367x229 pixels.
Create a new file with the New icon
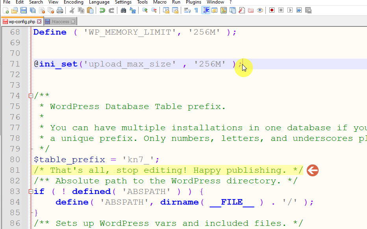(x=6, y=10)
